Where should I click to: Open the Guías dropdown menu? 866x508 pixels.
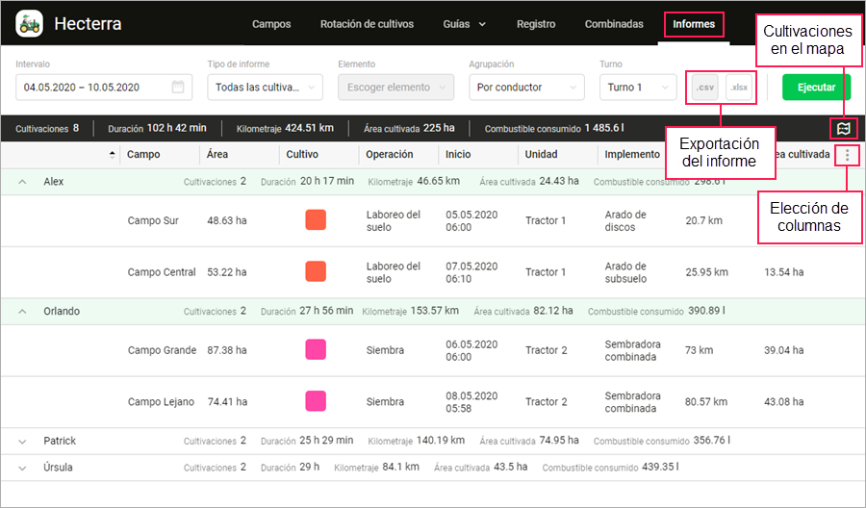click(464, 24)
